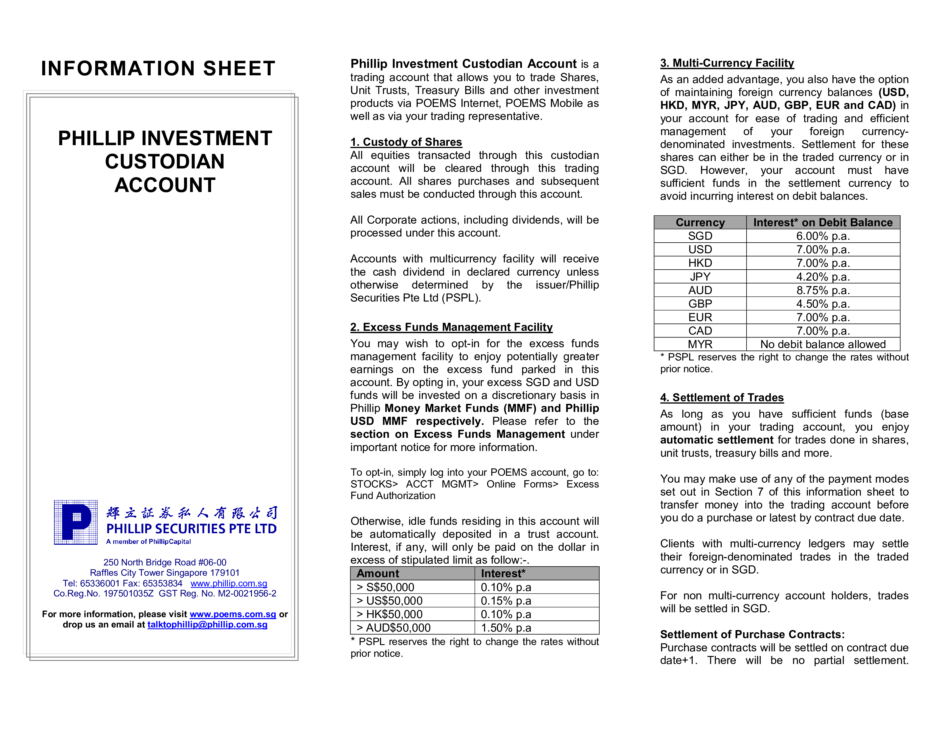Click the GBP currency cell
The width and height of the screenshot is (949, 733).
pyautogui.click(x=700, y=304)
